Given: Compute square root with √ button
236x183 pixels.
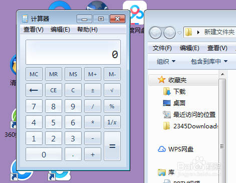Looking at the screenshot, I should tap(112, 90).
